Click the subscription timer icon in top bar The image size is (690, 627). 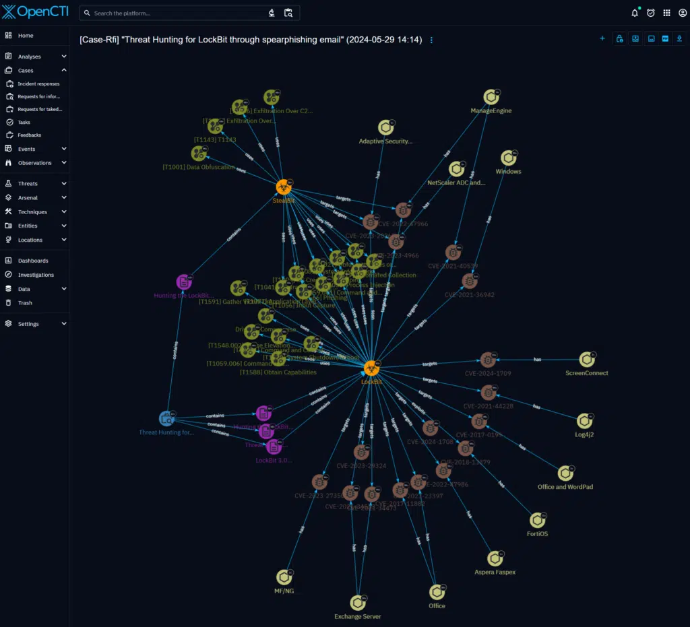650,12
